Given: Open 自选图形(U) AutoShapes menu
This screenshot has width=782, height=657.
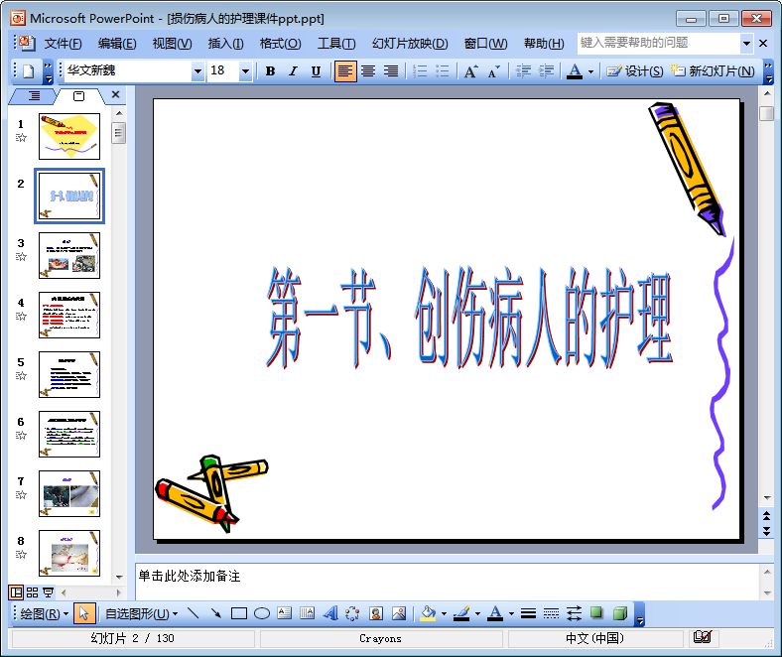Looking at the screenshot, I should (141, 613).
